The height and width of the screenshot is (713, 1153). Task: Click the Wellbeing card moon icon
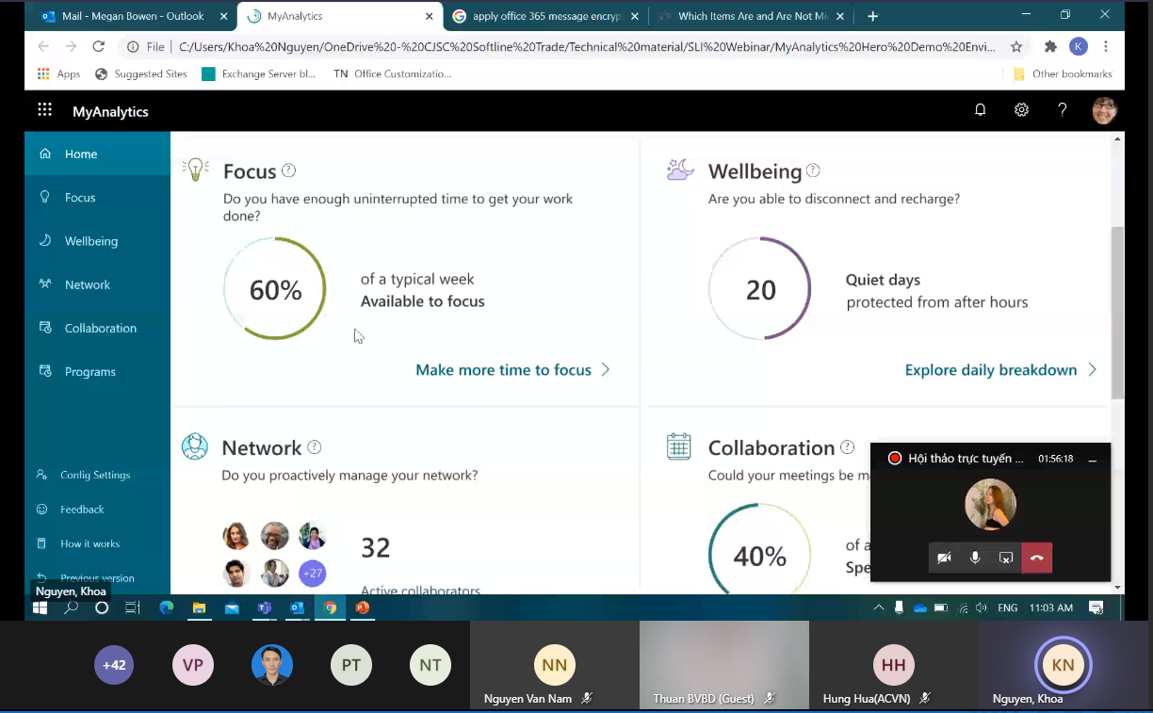[x=679, y=170]
